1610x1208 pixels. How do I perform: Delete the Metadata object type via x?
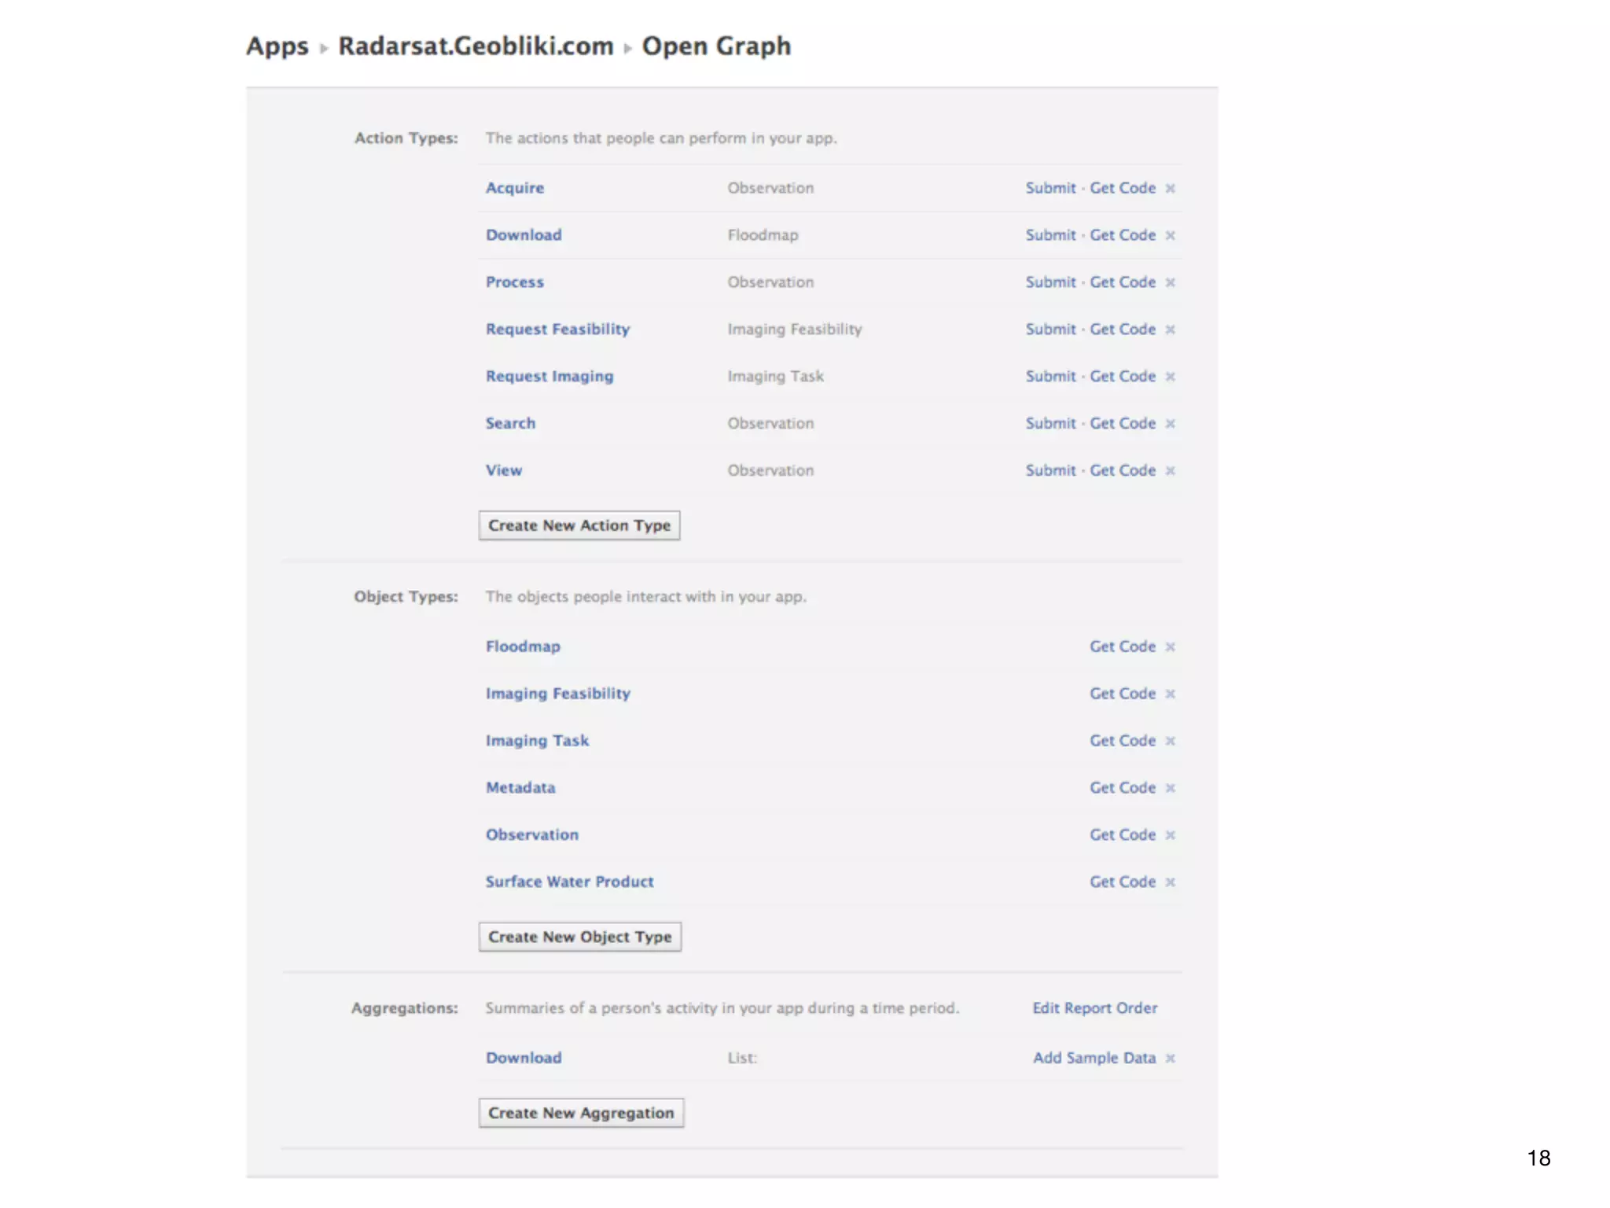[1170, 788]
